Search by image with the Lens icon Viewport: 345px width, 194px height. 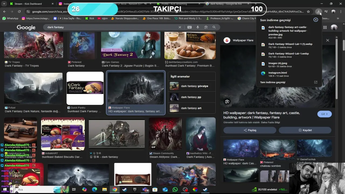(x=206, y=27)
